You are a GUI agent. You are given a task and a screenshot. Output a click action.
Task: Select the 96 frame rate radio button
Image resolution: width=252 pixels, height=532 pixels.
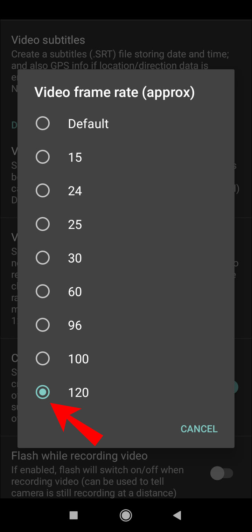[x=43, y=325]
